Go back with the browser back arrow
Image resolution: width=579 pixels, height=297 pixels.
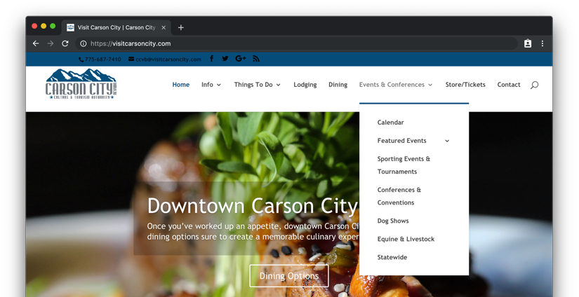pos(36,43)
